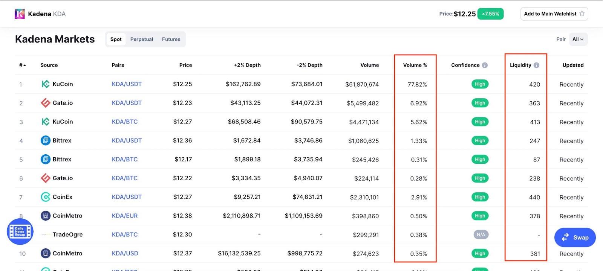
Task: Click the Kadena KDA title text
Action: pyautogui.click(x=47, y=14)
